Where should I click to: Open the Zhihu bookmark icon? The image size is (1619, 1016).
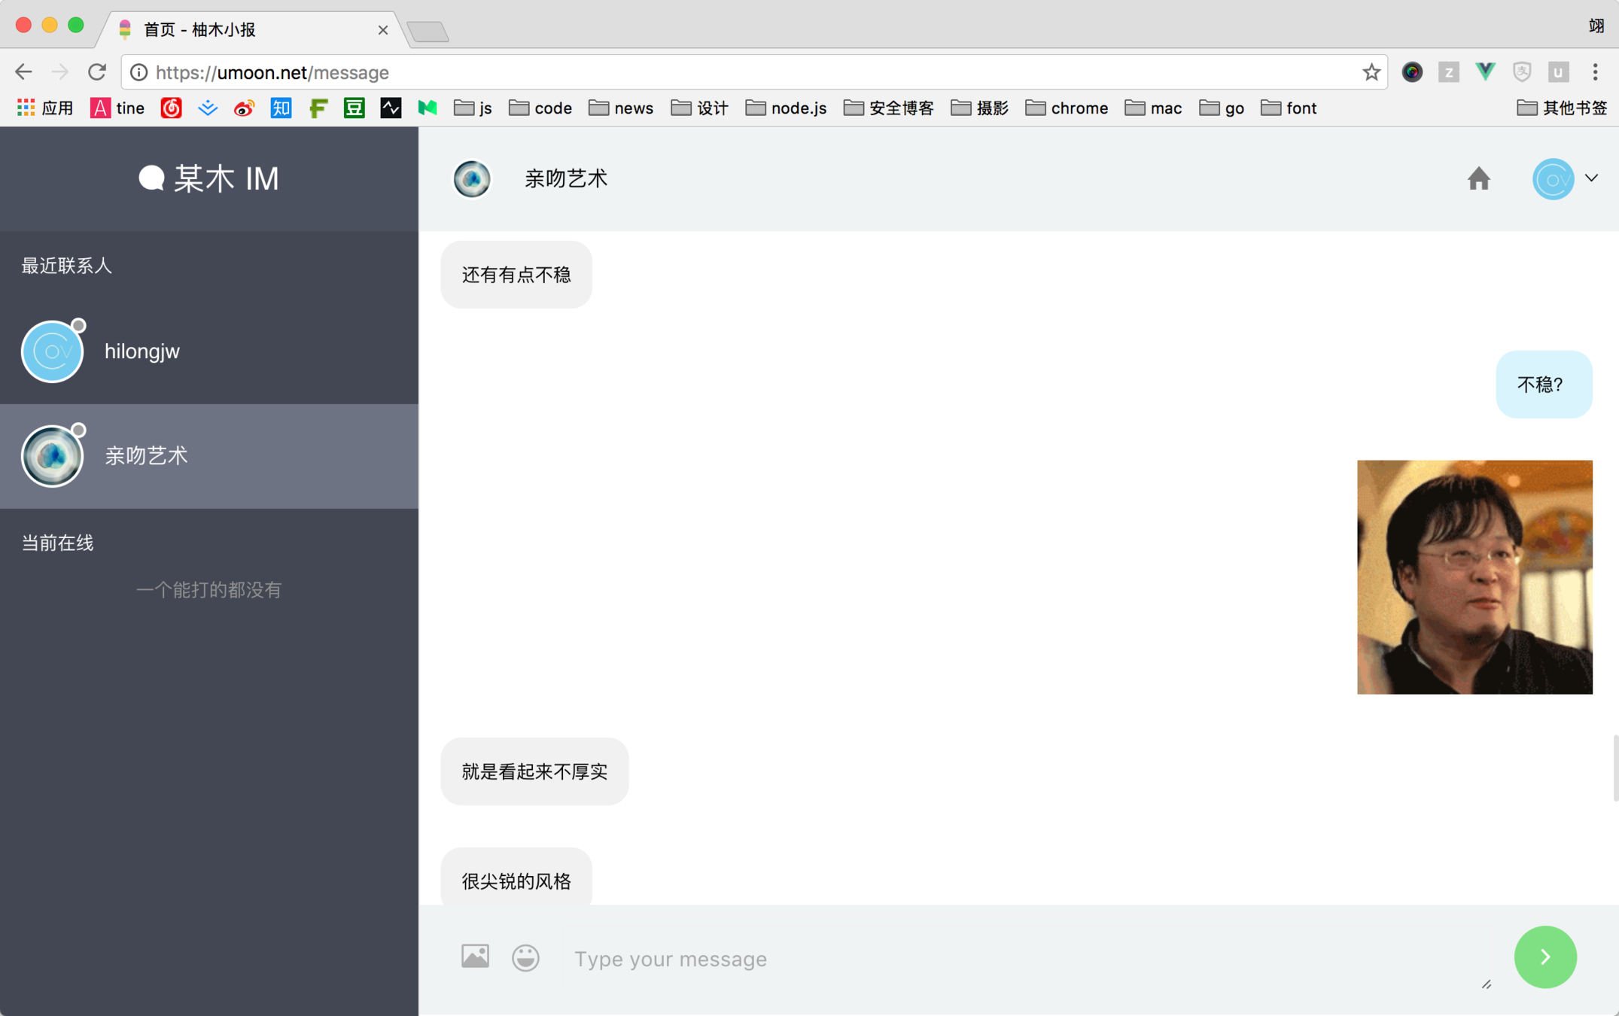coord(281,108)
